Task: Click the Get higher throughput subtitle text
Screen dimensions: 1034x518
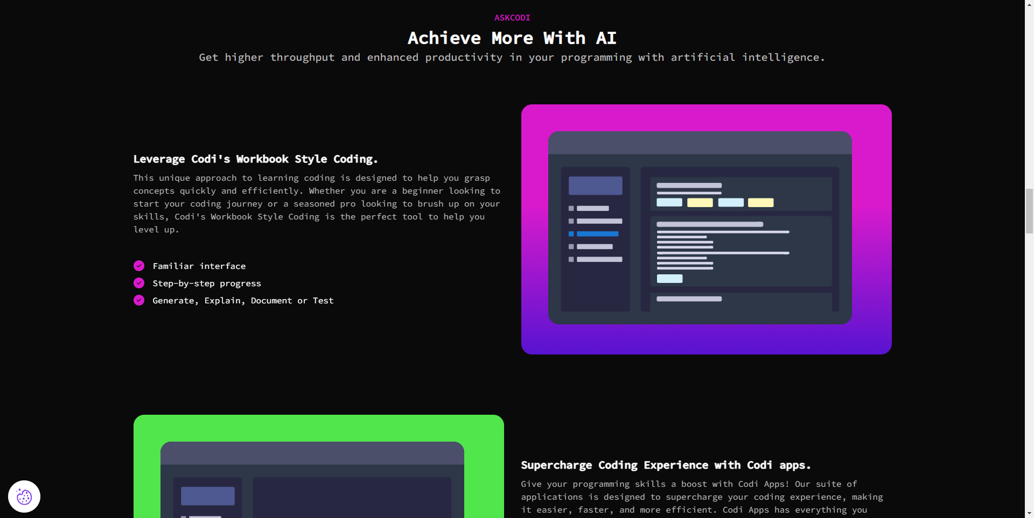Action: (512, 58)
